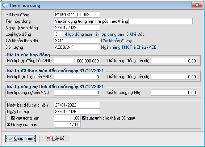
Task: Click the % lãi vay trong hạn field
Action: [67, 118]
